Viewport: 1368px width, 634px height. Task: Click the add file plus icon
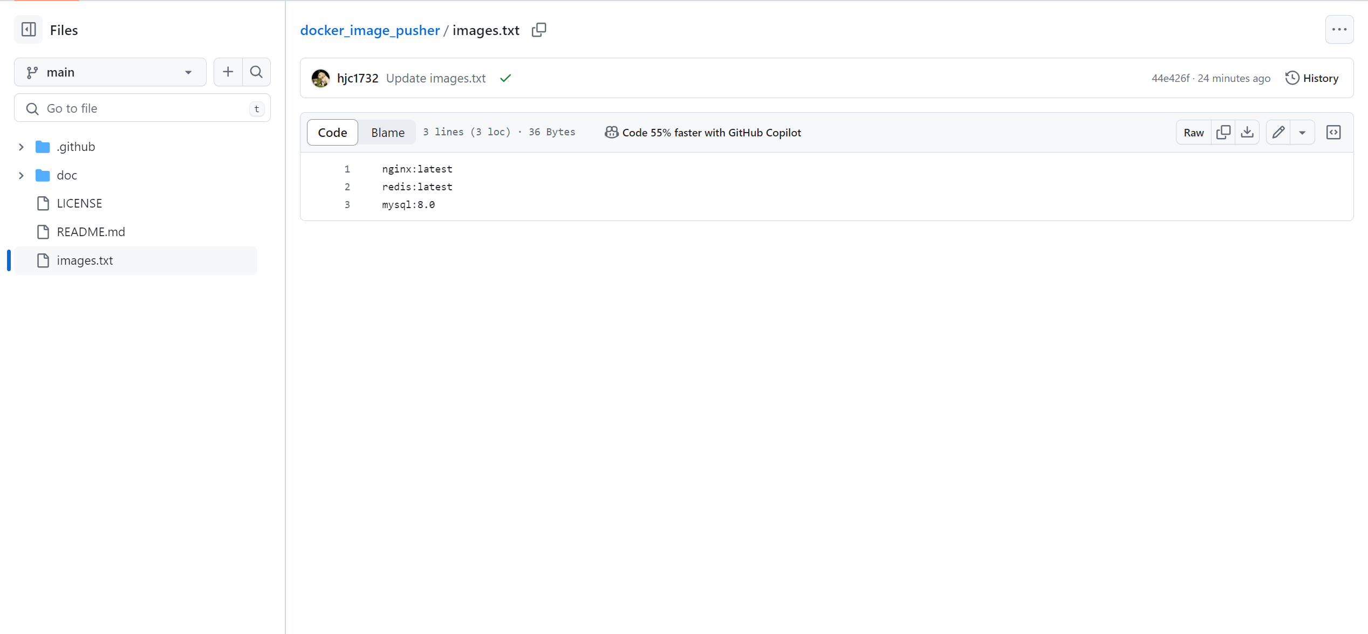click(x=228, y=72)
